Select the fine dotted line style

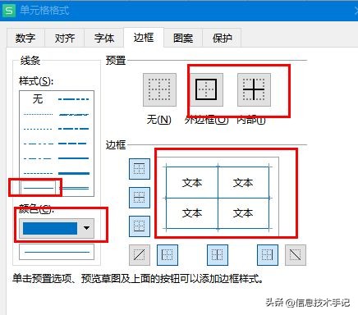(x=38, y=114)
